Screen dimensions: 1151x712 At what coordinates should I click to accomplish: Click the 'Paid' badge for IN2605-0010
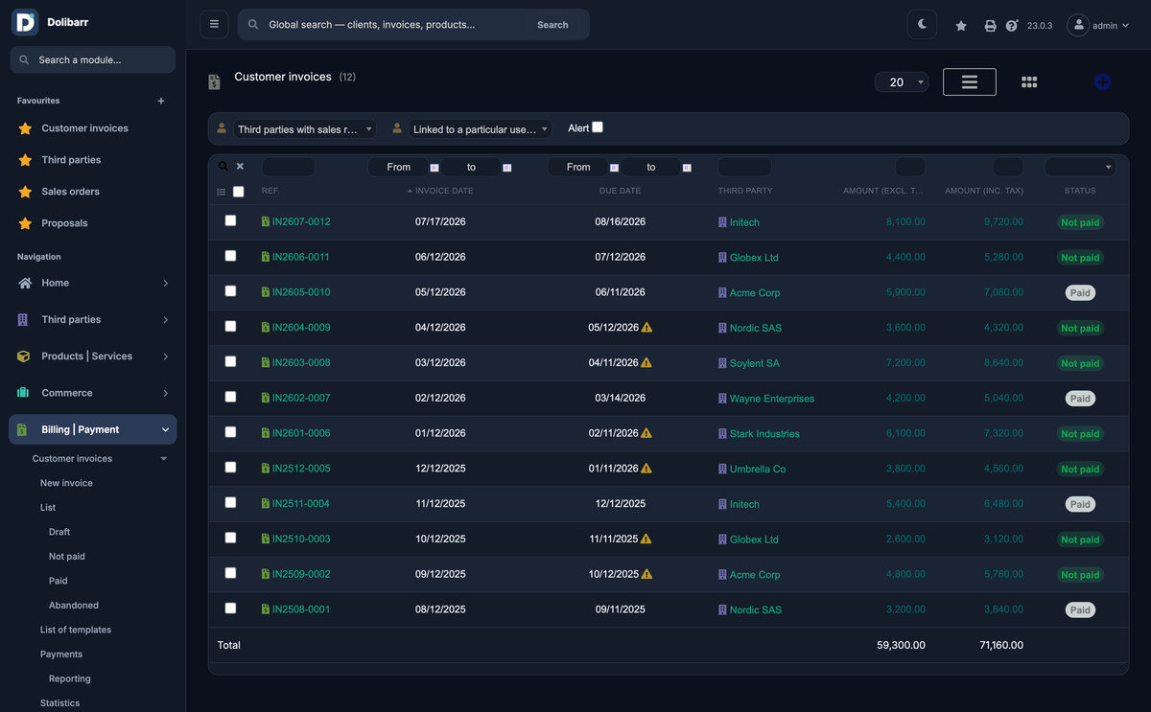tap(1080, 292)
